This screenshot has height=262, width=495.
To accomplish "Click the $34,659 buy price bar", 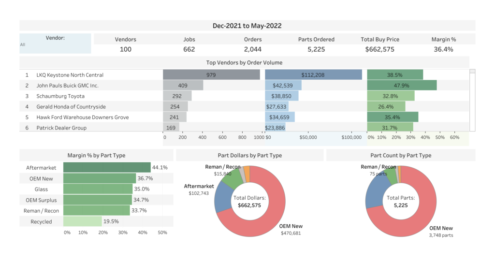I will point(280,117).
